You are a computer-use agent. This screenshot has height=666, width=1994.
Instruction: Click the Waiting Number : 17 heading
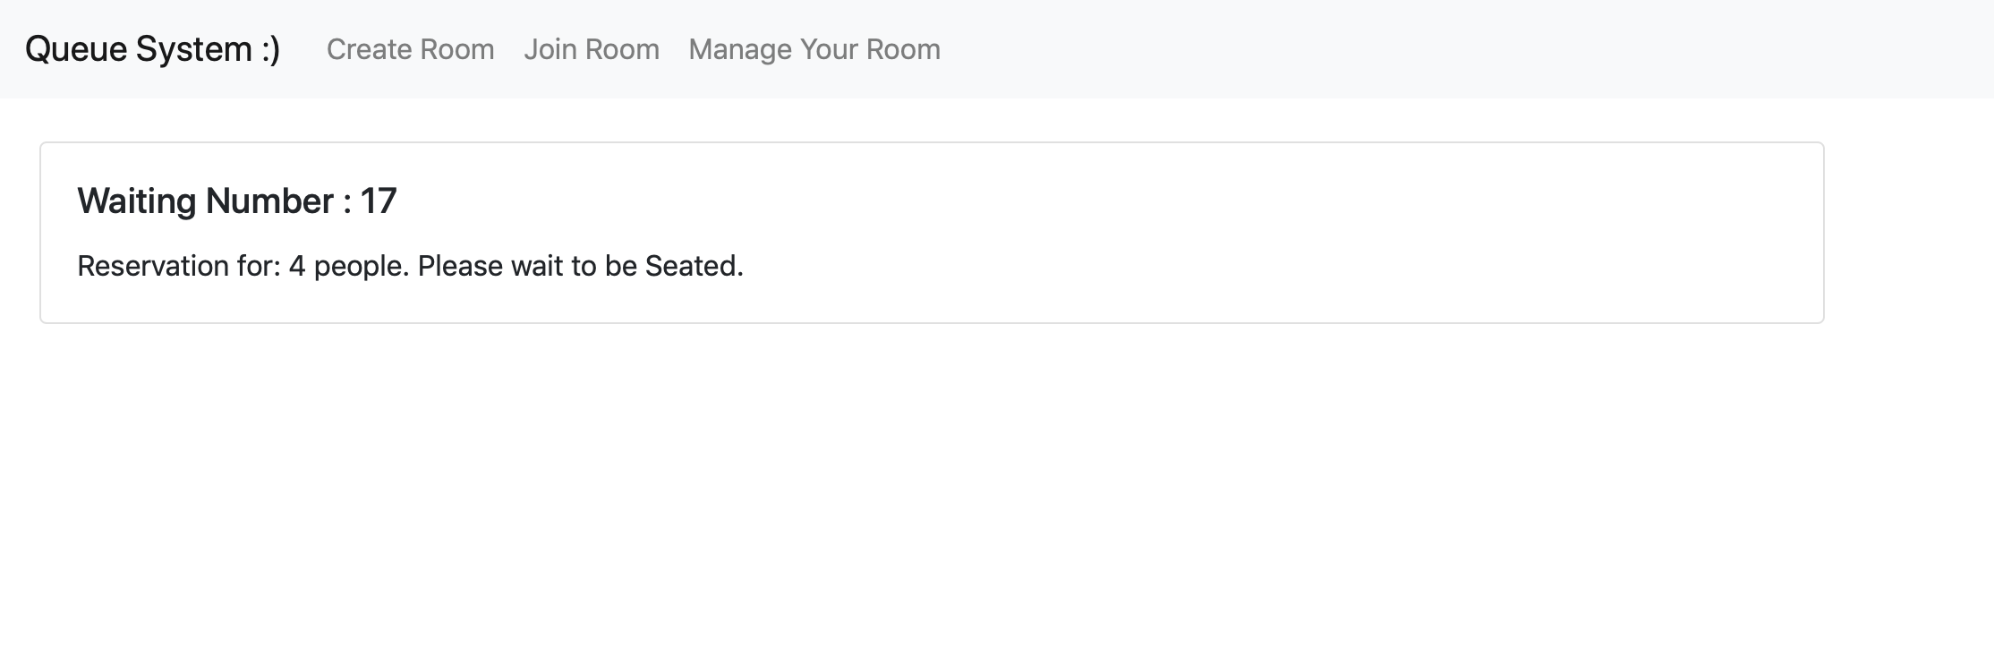[236, 201]
